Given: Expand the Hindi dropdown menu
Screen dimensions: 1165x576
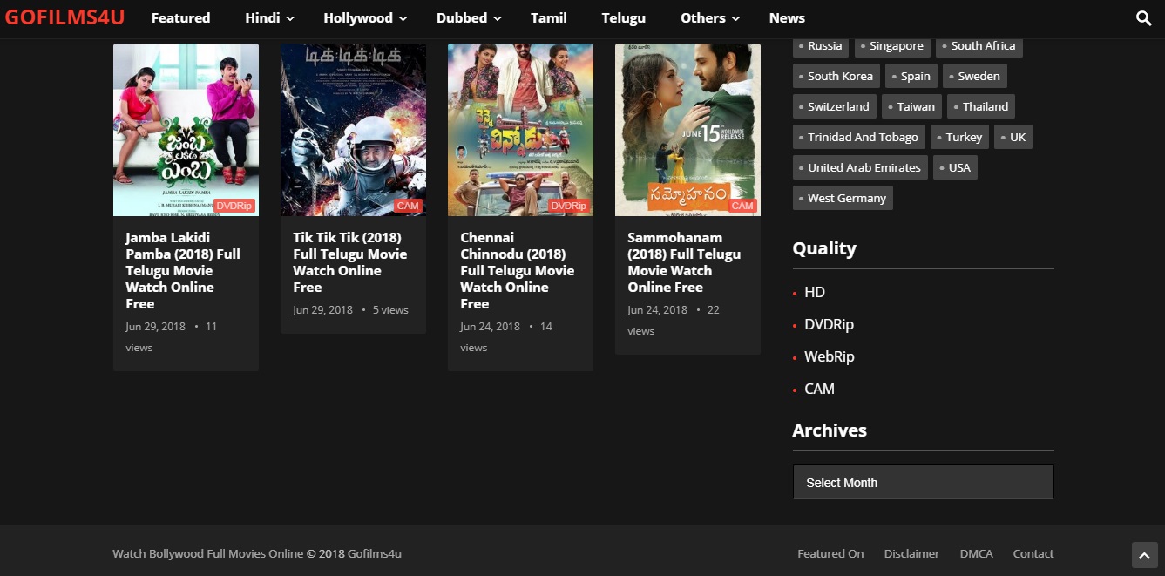Looking at the screenshot, I should click(x=269, y=18).
